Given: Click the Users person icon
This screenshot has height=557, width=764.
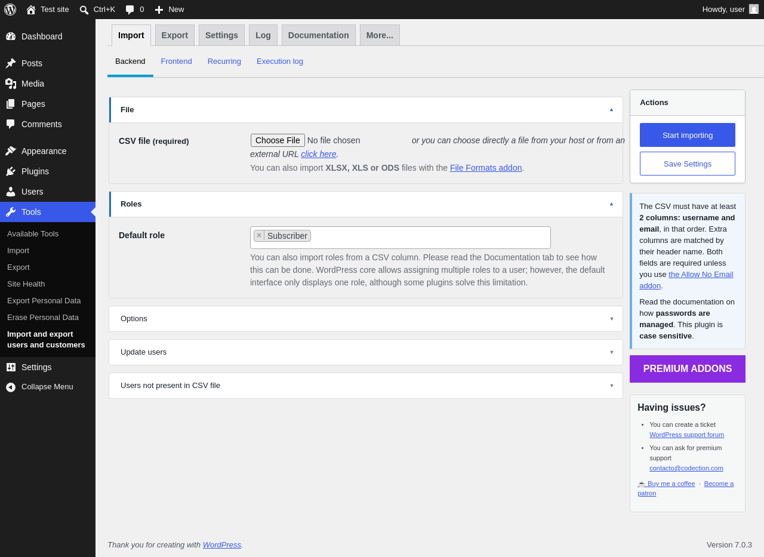Looking at the screenshot, I should (11, 192).
